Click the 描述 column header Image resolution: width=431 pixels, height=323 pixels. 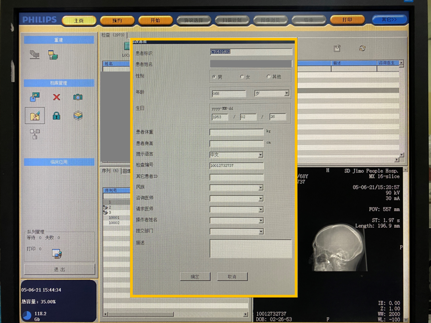pyautogui.click(x=354, y=63)
